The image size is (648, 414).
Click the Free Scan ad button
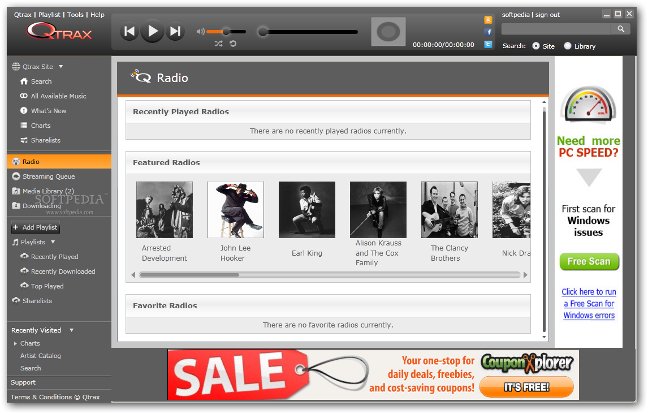point(589,261)
